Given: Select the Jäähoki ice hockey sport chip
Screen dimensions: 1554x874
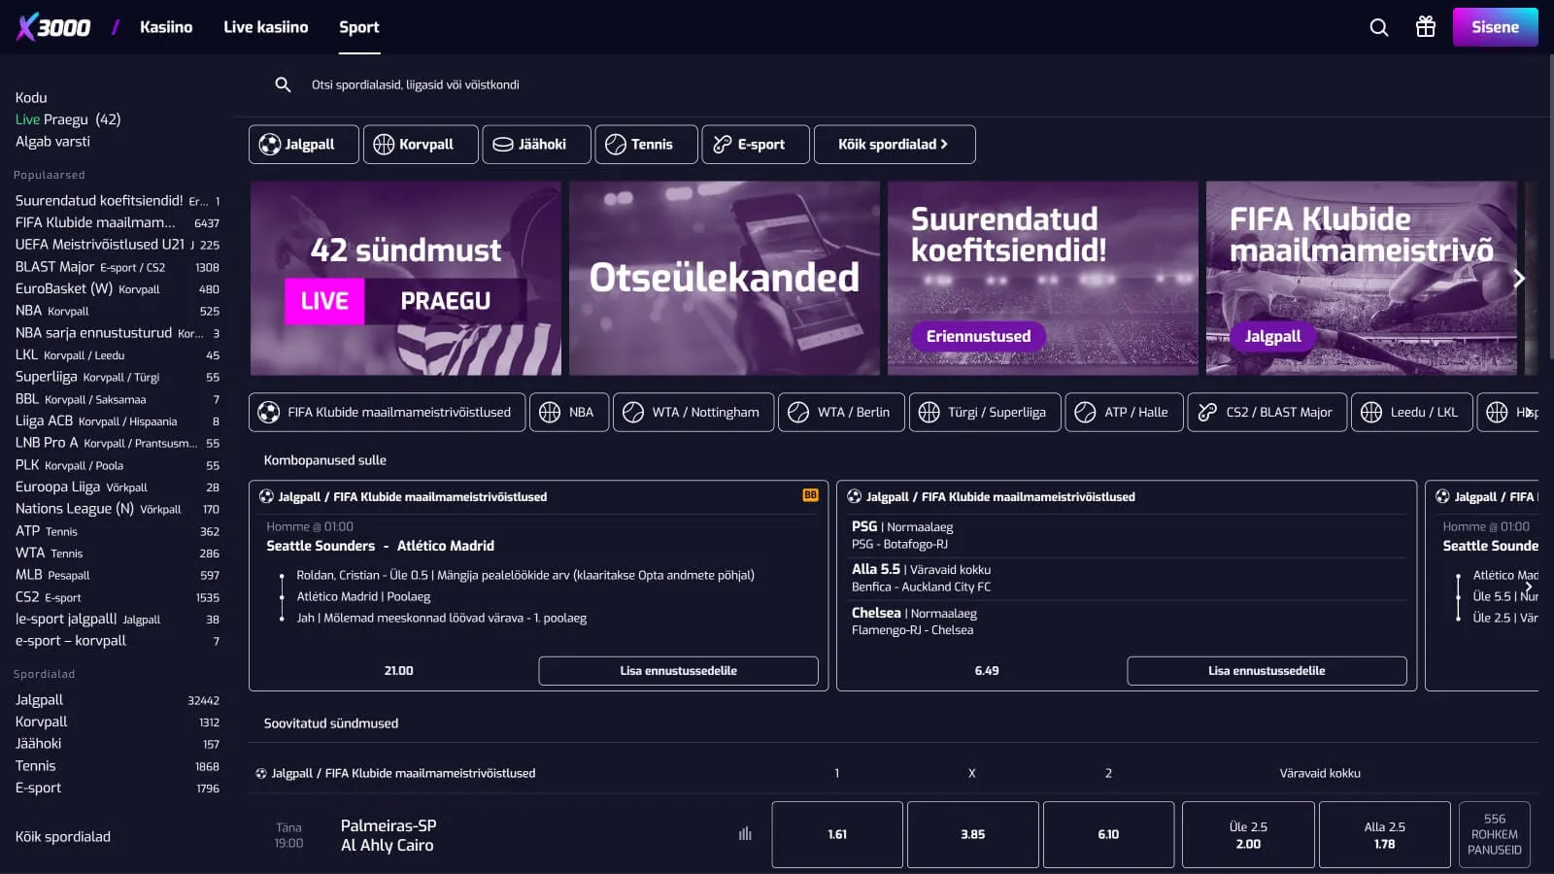Looking at the screenshot, I should click(x=536, y=145).
